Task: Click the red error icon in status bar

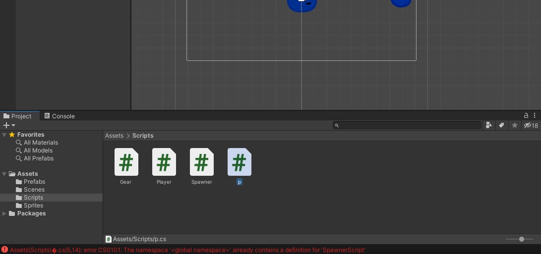Action: [4, 250]
